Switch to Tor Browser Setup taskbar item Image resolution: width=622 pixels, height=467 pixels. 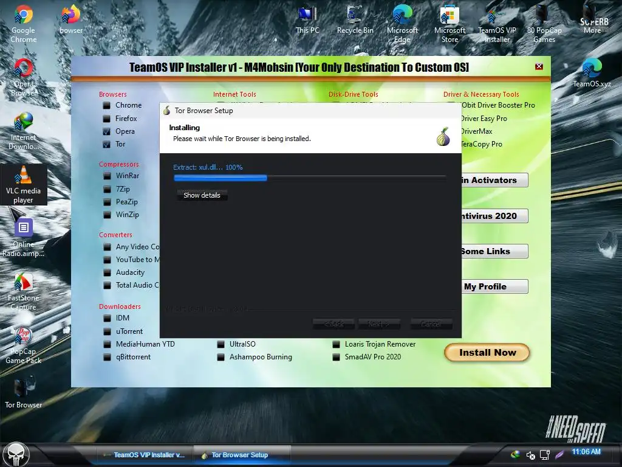[x=242, y=455]
